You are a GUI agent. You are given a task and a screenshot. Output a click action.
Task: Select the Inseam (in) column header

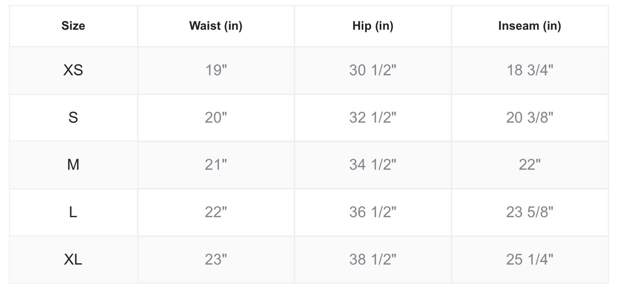[x=529, y=26]
